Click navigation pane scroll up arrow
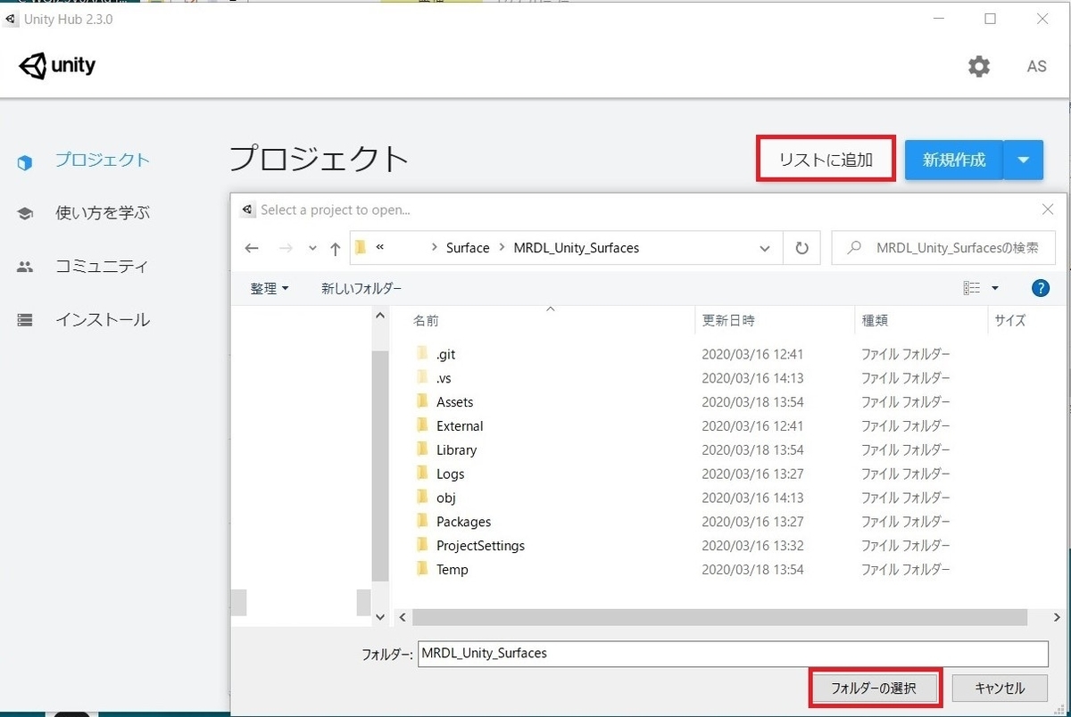Screen dimensions: 1071x717 (x=381, y=317)
